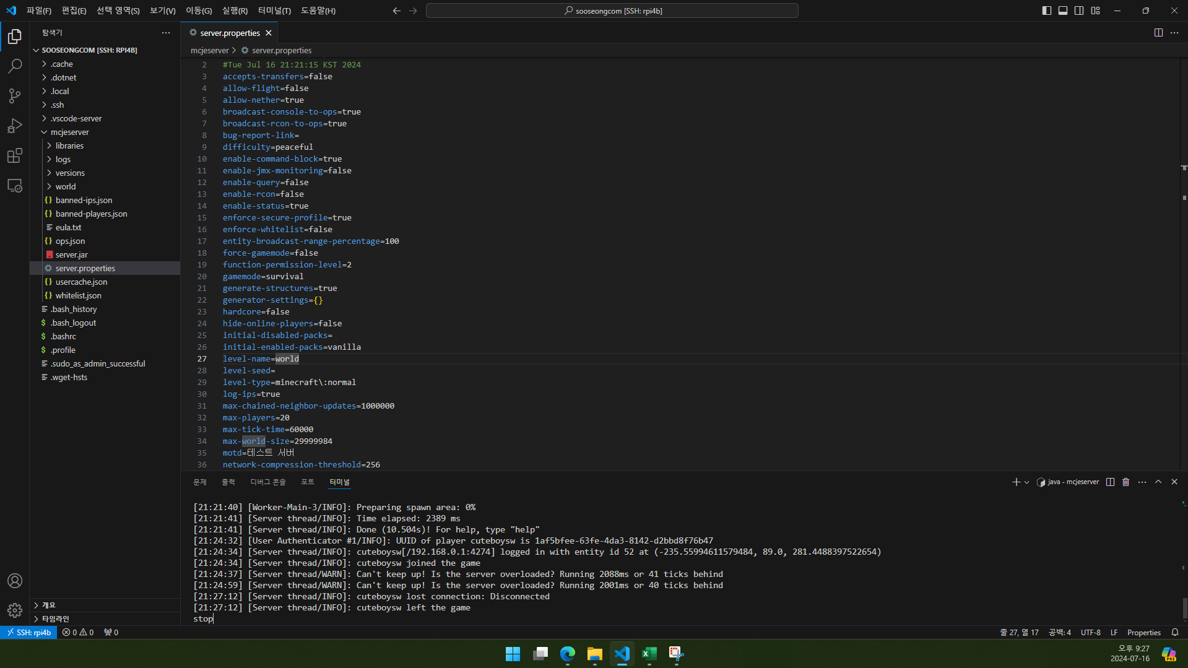The height and width of the screenshot is (668, 1188).
Task: Click the 줄 27, 열 17 cursor position
Action: pyautogui.click(x=1019, y=632)
